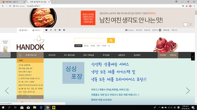197x110 pixels.
Task: Expand category list with down chevron
Action: click(30, 97)
